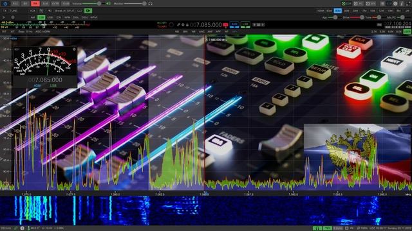412x231 pixels.
Task: Click the power on/off icon
Action: coord(5,4)
